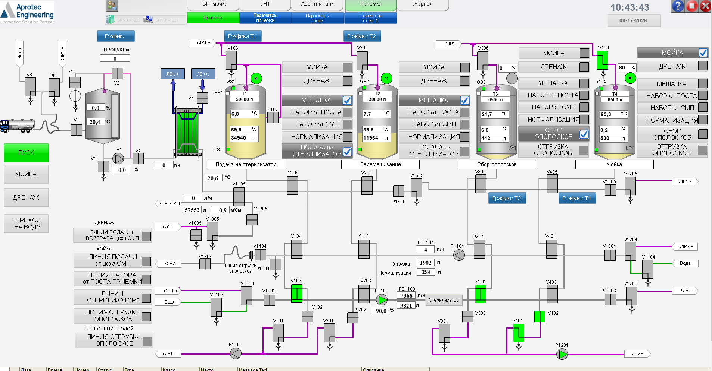This screenshot has height=371, width=712.
Task: Switch to the UHT tab
Action: [x=265, y=5]
